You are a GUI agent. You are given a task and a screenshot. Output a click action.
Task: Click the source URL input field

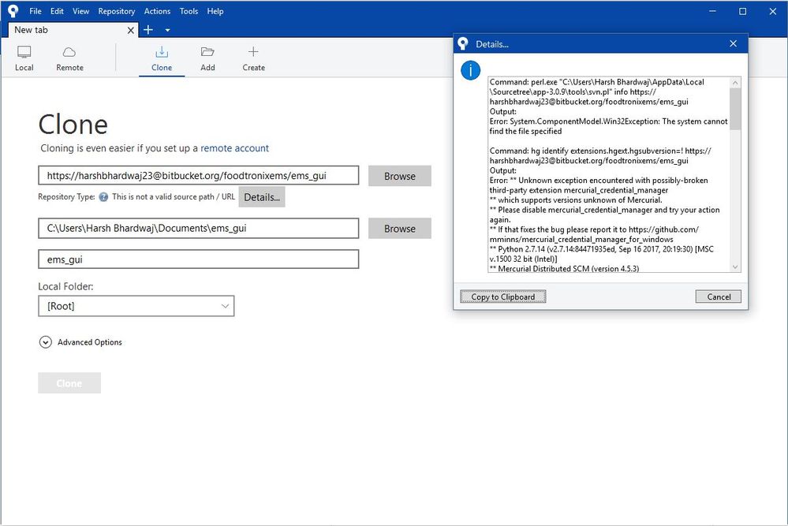point(198,176)
